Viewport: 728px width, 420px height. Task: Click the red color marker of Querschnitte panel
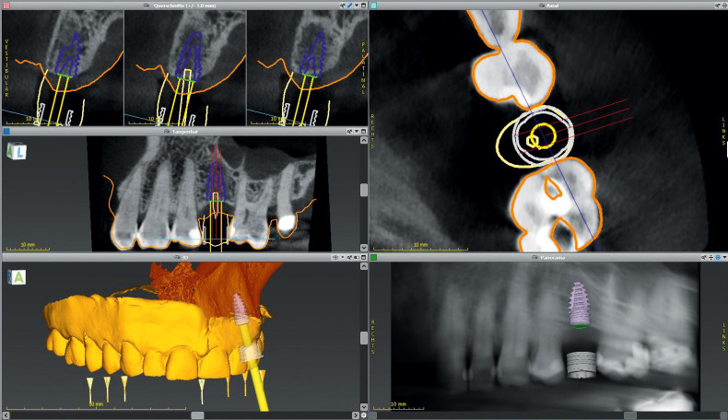click(x=6, y=6)
